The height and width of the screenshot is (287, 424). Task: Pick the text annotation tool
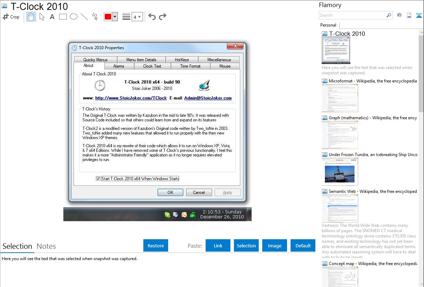52,17
